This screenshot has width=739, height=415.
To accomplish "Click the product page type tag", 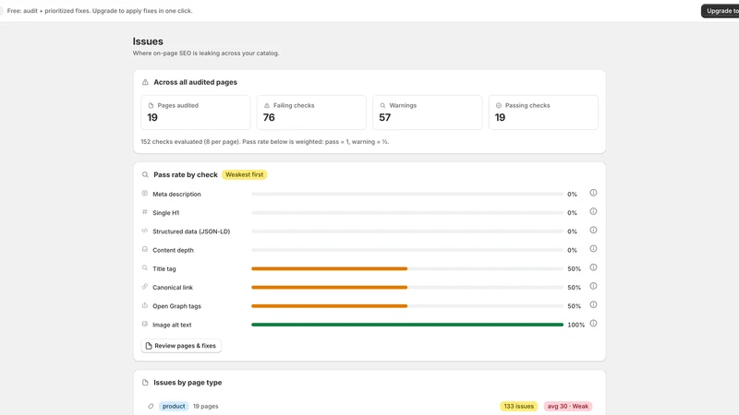I will (174, 406).
